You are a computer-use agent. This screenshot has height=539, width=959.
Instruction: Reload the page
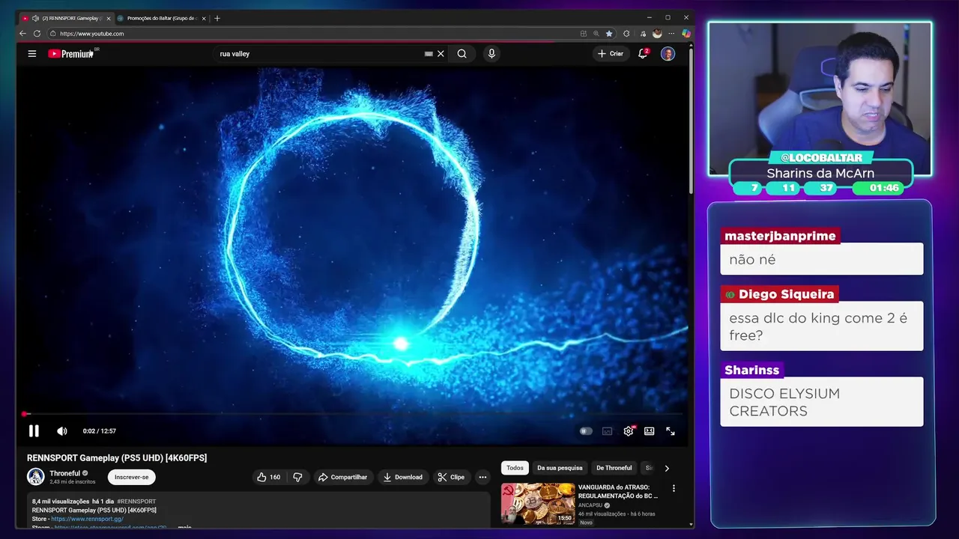[x=37, y=34]
